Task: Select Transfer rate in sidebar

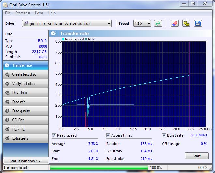Action: click(x=25, y=65)
